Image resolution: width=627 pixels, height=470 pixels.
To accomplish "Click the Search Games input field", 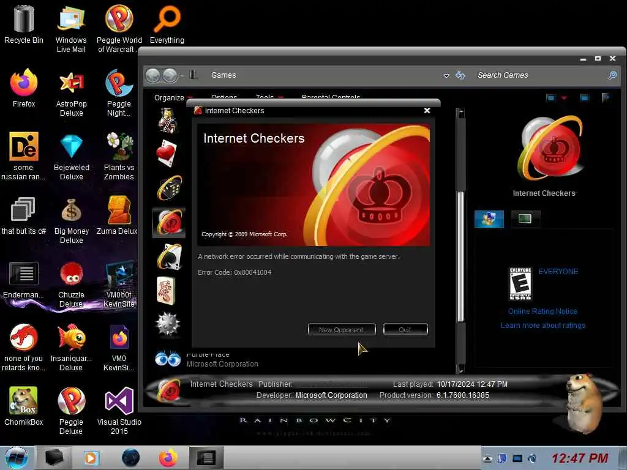I will point(540,75).
